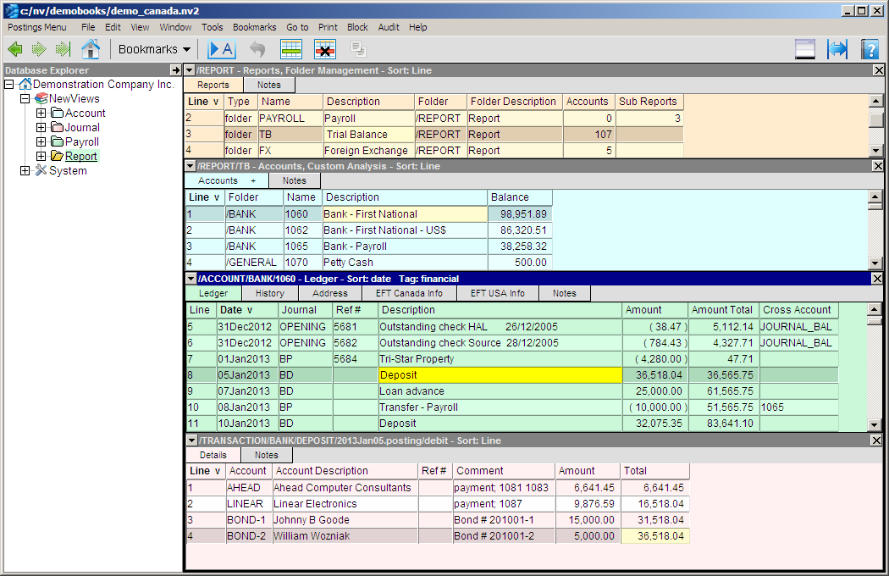
Task: Click the blue fit-width double arrow icon
Action: [837, 49]
